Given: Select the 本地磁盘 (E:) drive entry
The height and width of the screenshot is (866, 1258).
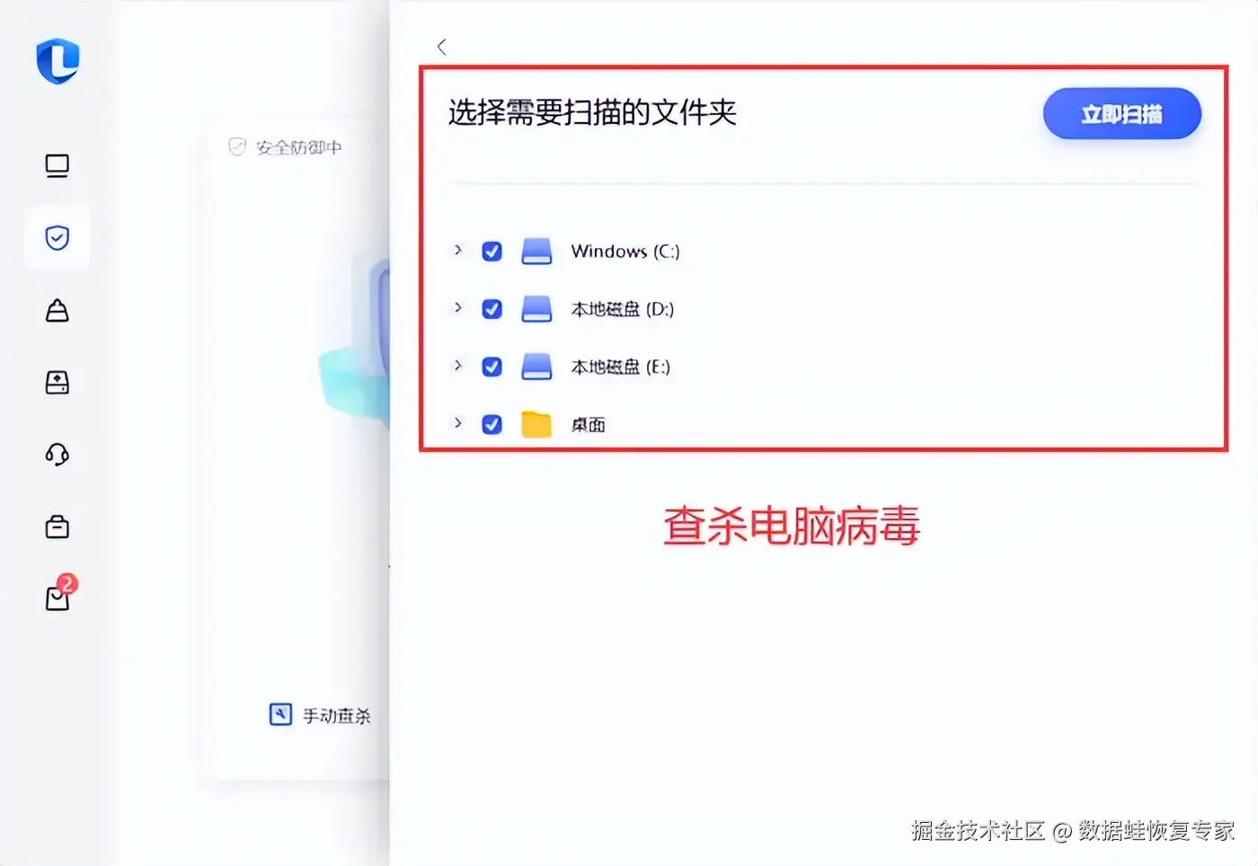Looking at the screenshot, I should [x=621, y=367].
